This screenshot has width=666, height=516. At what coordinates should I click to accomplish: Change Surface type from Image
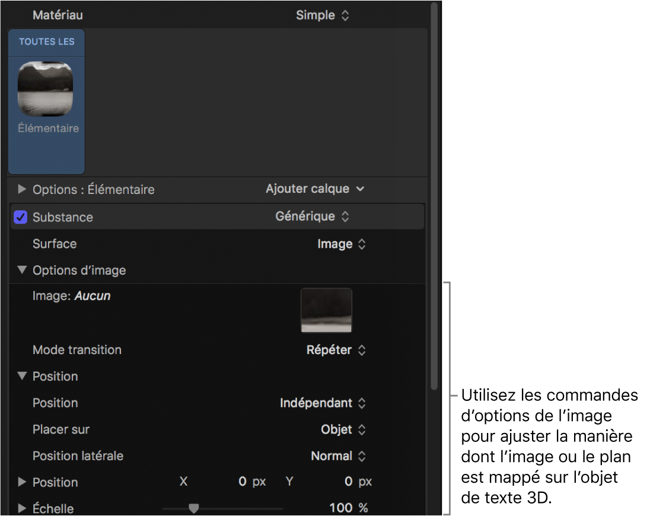pyautogui.click(x=342, y=244)
